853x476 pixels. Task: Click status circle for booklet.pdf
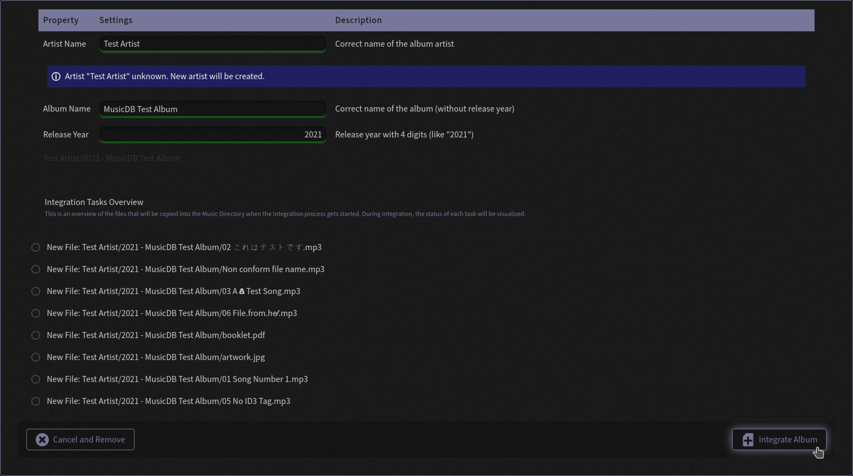pos(36,335)
